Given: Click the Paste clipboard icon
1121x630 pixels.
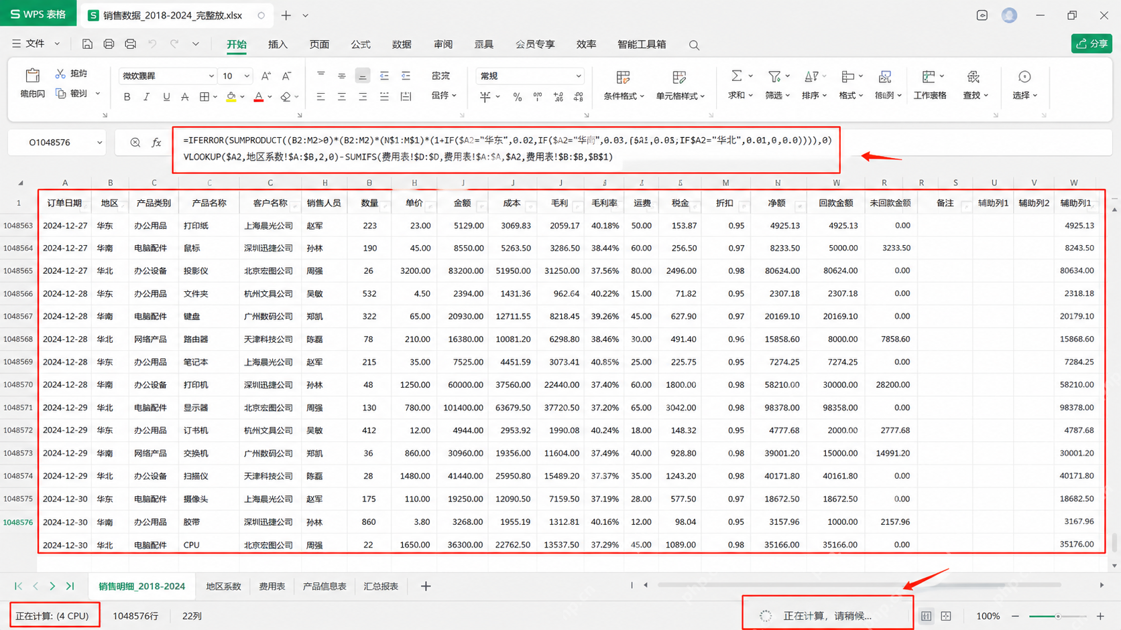Looking at the screenshot, I should (x=32, y=75).
